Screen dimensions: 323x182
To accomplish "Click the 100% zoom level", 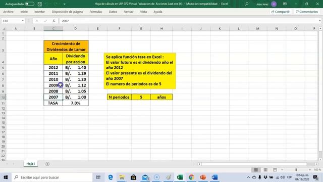I will click(x=317, y=170).
